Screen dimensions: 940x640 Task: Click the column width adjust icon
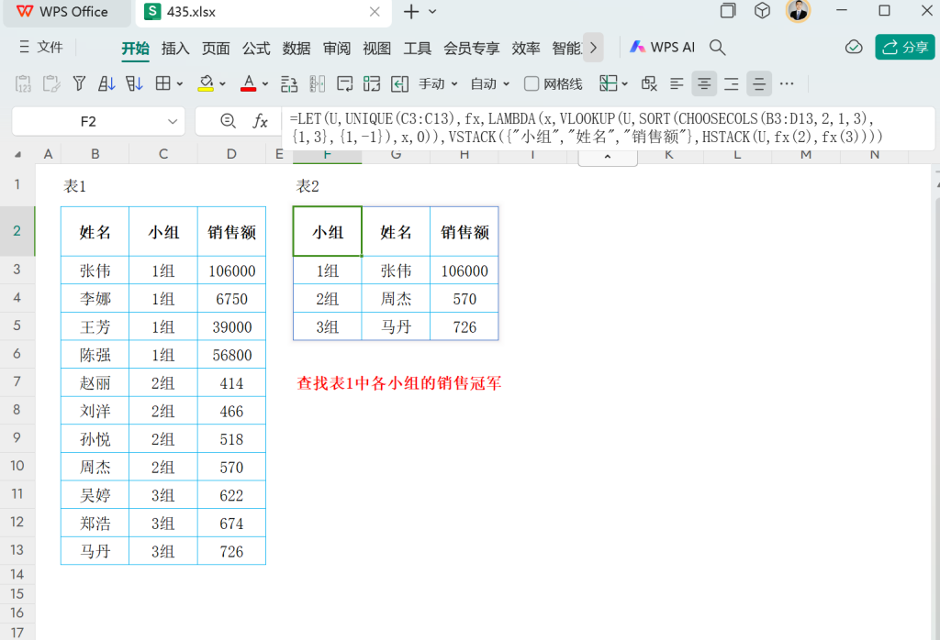(x=317, y=83)
